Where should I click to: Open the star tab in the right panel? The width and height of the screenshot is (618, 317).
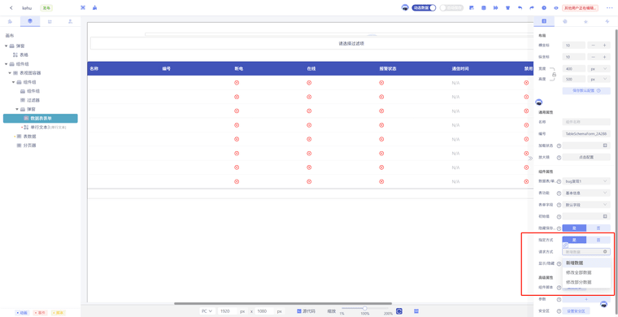tap(586, 21)
